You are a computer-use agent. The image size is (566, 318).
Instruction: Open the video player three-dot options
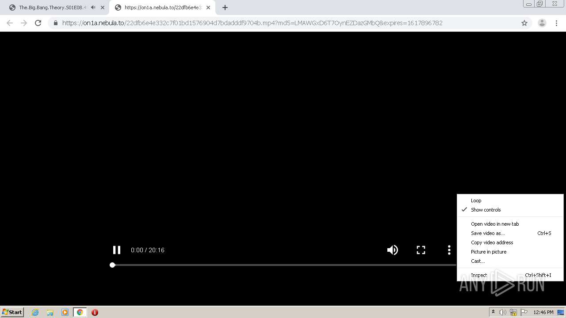coord(449,250)
